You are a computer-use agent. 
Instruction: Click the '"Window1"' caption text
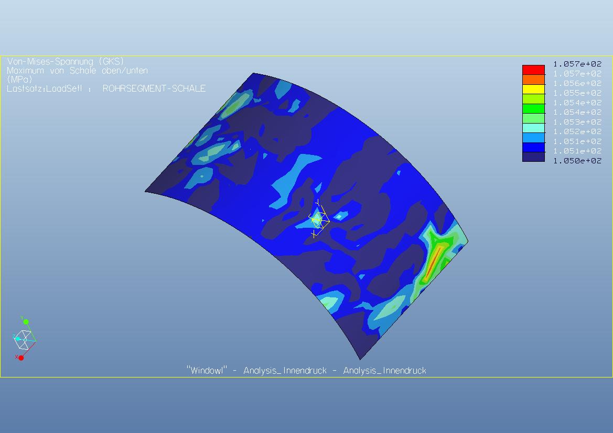207,370
